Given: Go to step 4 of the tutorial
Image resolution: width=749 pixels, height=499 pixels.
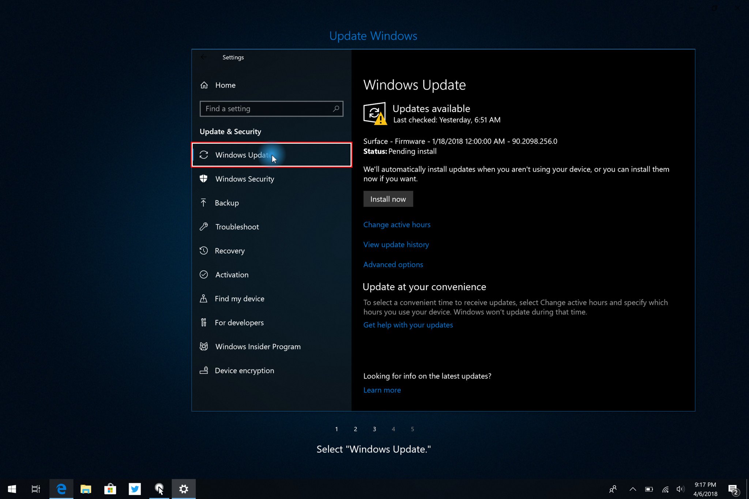Looking at the screenshot, I should click(x=393, y=429).
